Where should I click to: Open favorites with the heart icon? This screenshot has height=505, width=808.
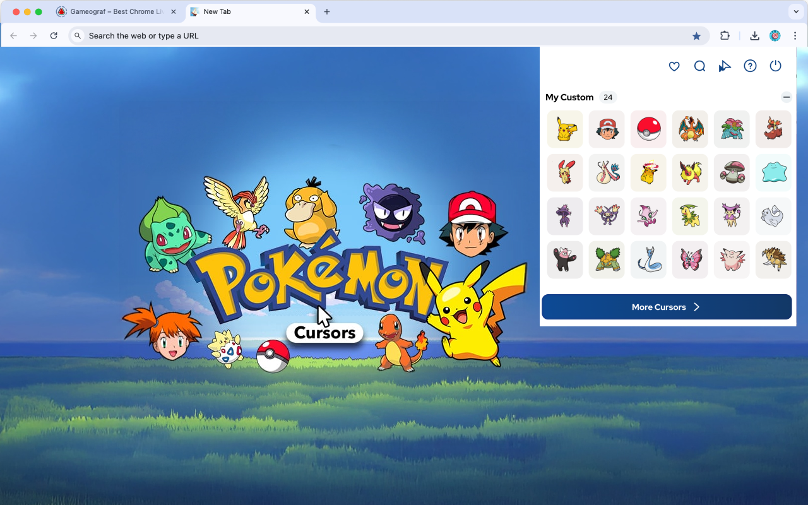[x=674, y=66]
